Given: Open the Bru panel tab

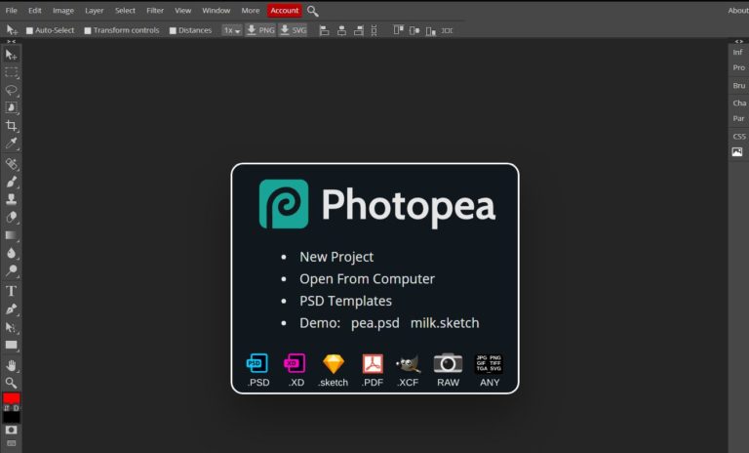Looking at the screenshot, I should (x=738, y=86).
